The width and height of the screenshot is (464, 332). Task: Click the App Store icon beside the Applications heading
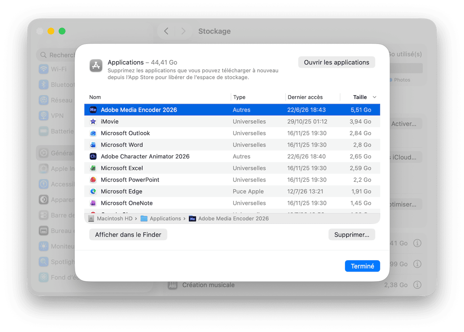pyautogui.click(x=96, y=66)
